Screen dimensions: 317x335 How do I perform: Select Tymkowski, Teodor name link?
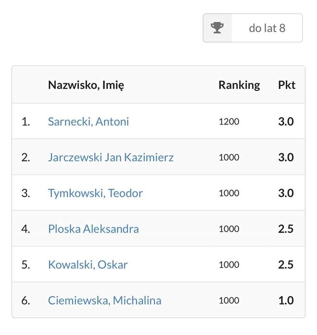95,193
